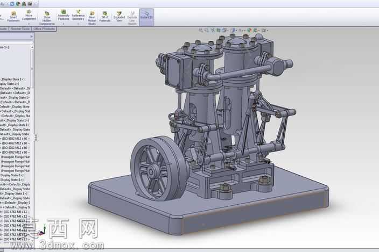379x252 pixels.
Task: Create an Exploded View
Action: tap(119, 17)
